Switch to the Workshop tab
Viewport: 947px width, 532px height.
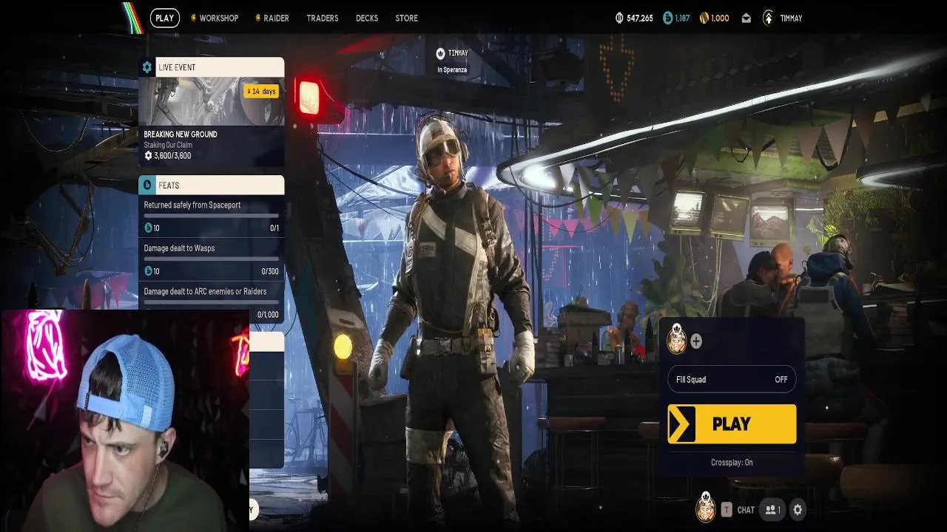click(x=218, y=18)
